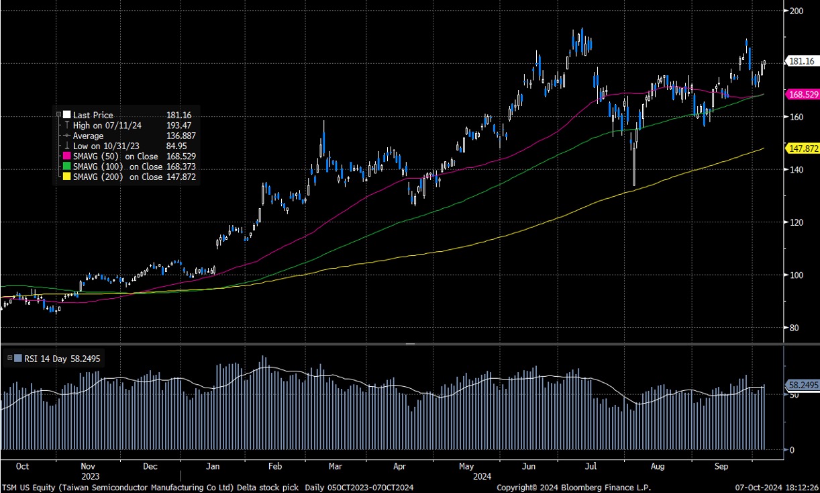Toggle the legend minus box open or closed
This screenshot has height=493, width=820.
[59, 113]
